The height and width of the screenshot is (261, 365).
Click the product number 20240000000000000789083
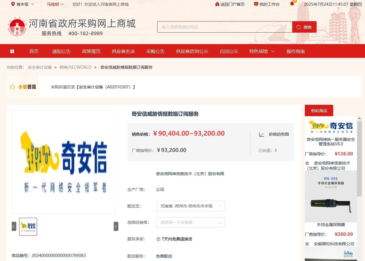click(58, 256)
